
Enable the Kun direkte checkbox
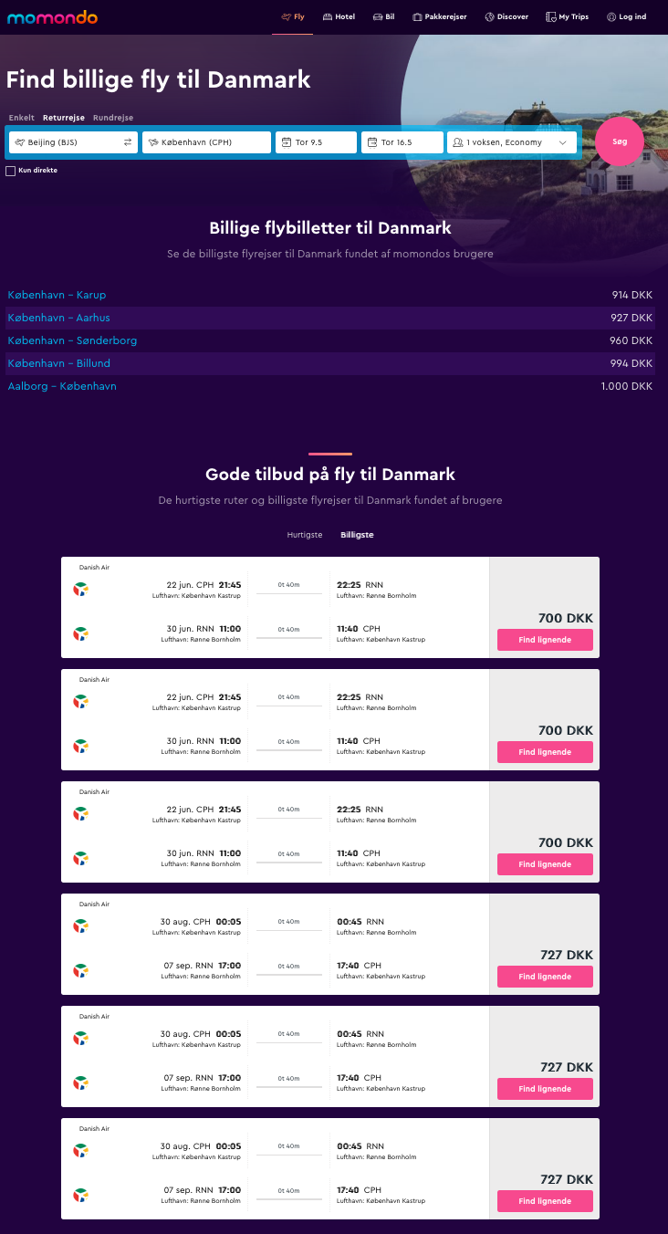pos(11,171)
